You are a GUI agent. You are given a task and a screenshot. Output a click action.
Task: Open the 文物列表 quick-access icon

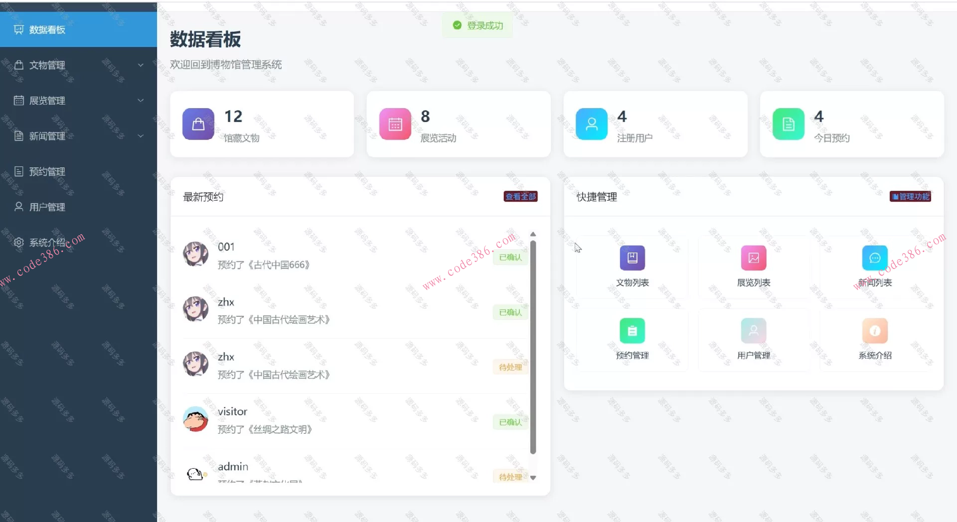coord(632,258)
